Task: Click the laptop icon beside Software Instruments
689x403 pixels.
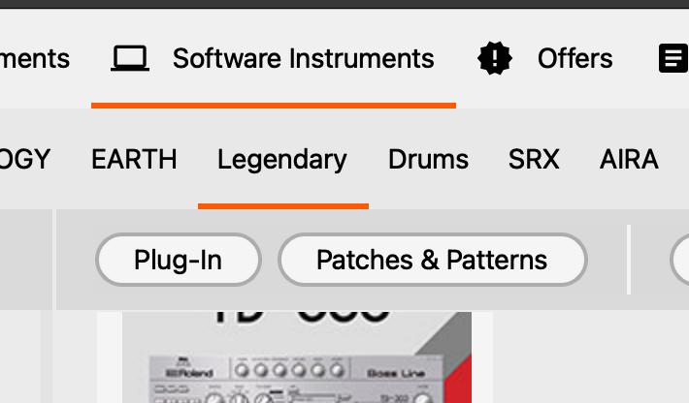Action: tap(130, 58)
